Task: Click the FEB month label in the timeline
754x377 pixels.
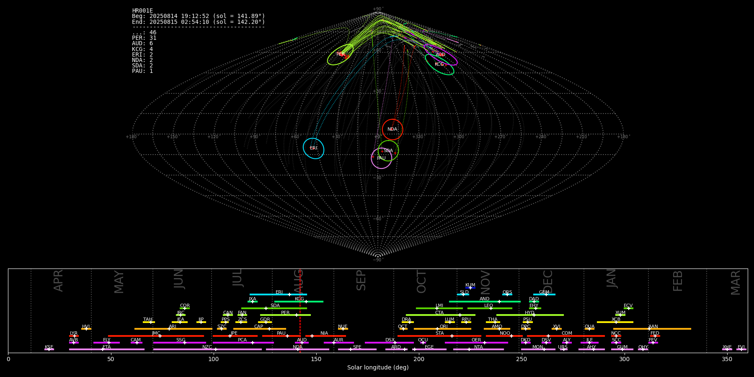Action: pos(678,281)
